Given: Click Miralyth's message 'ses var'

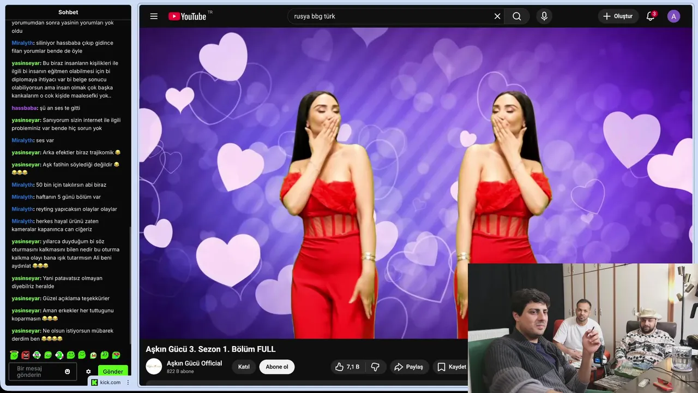Looking at the screenshot, I should click(33, 140).
